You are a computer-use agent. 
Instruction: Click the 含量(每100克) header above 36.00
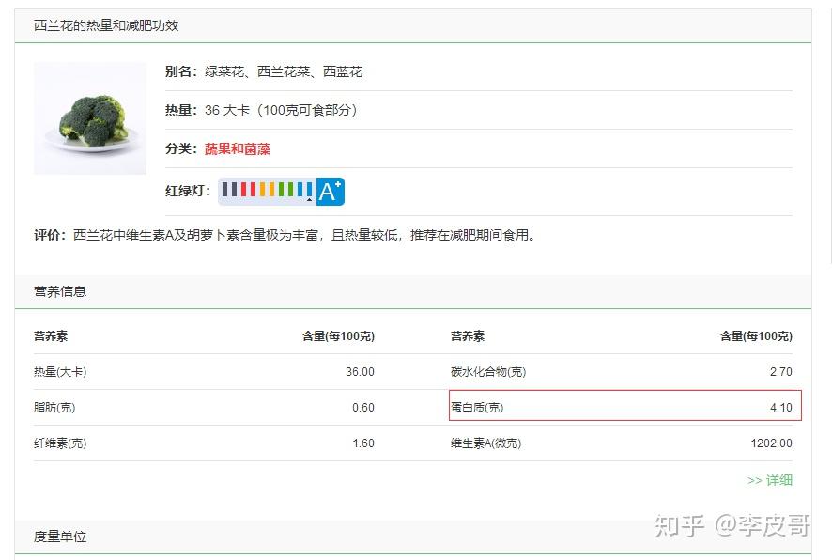[x=339, y=336]
